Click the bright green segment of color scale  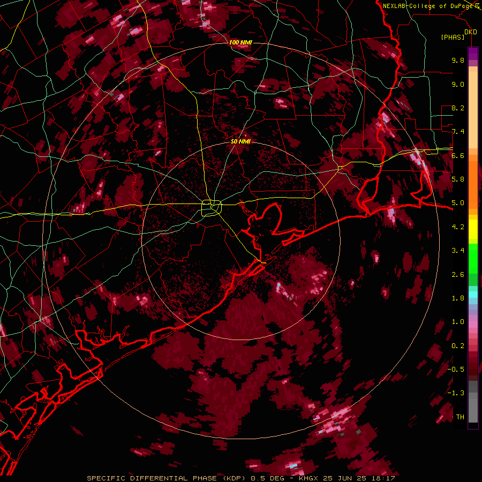pyautogui.click(x=473, y=258)
